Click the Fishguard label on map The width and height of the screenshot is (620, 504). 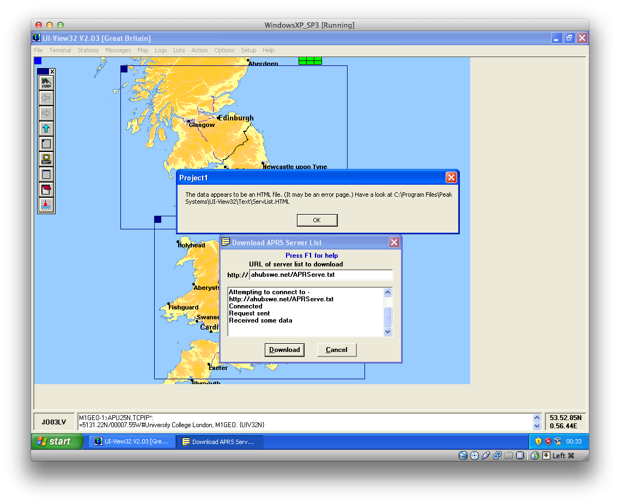184,307
